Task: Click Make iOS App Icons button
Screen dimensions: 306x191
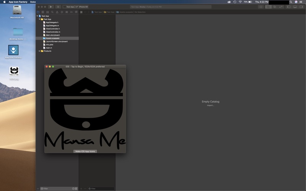Action: click(x=85, y=151)
